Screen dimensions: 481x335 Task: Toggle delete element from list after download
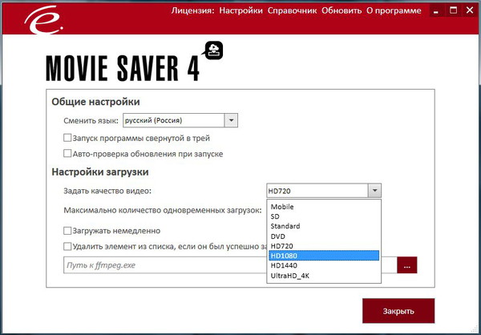[68, 247]
